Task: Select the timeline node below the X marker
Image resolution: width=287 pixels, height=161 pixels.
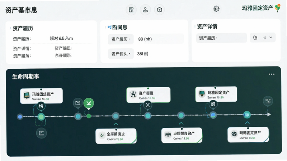Action: coord(148,116)
